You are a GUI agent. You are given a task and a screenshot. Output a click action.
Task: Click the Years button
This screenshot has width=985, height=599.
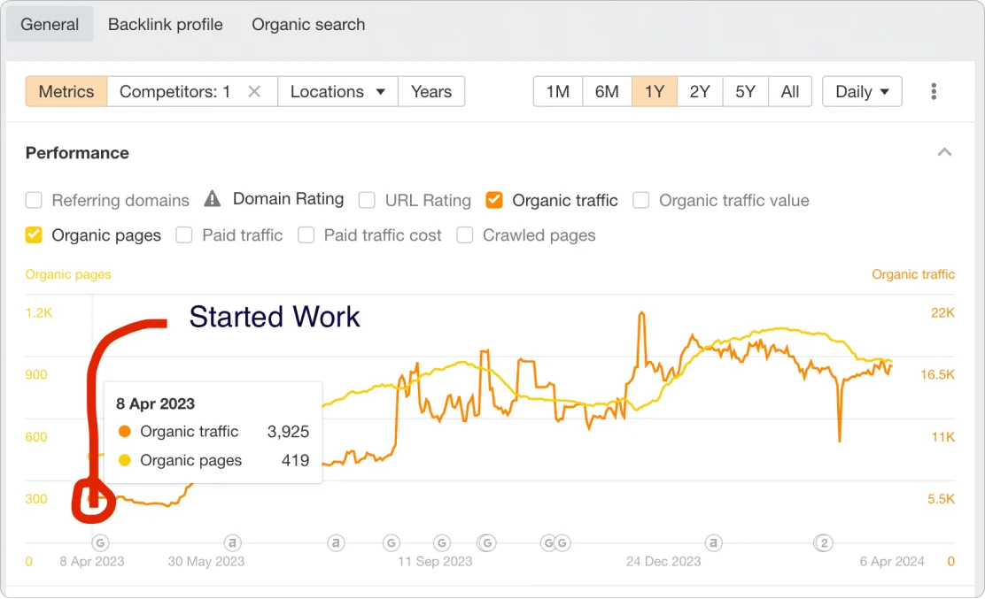point(431,91)
